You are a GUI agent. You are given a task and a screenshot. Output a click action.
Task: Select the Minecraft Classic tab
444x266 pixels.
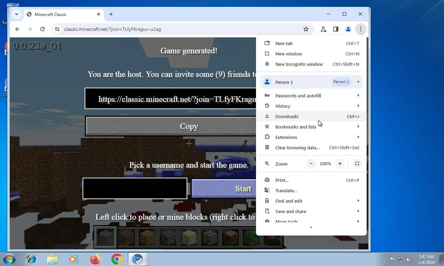point(63,14)
